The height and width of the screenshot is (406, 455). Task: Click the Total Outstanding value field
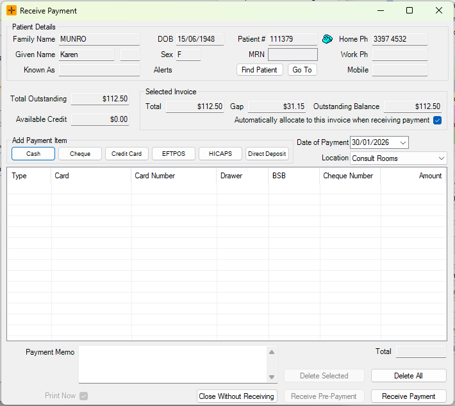coord(100,99)
